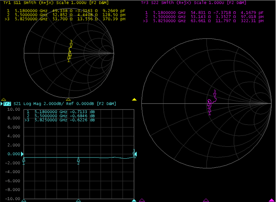
Task: Click the hollow magenta triangle at S22 bottom center
Action: tap(206, 200)
